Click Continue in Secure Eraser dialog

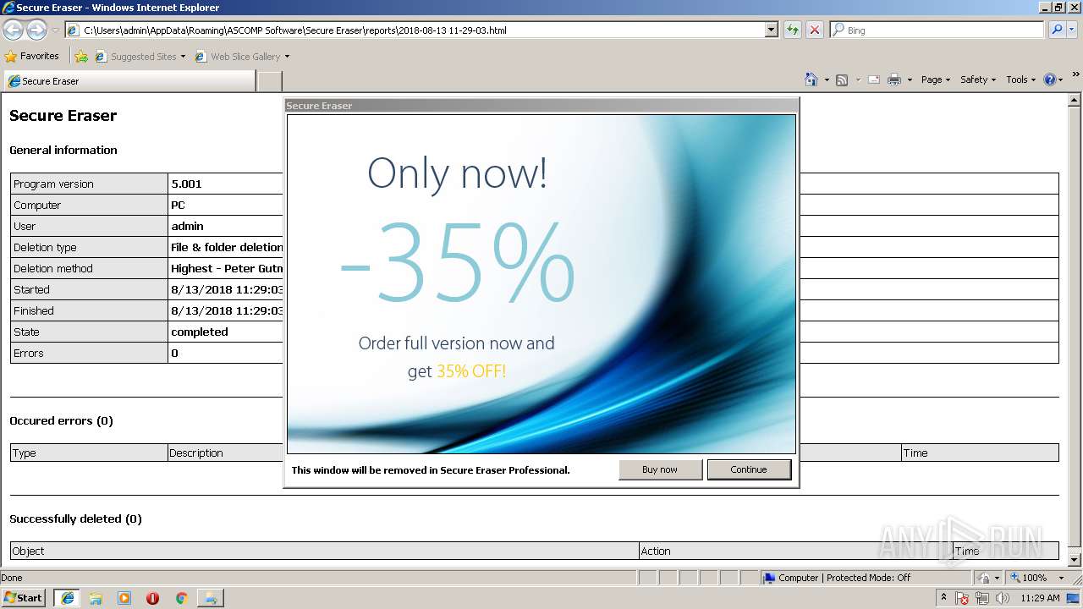click(x=749, y=469)
